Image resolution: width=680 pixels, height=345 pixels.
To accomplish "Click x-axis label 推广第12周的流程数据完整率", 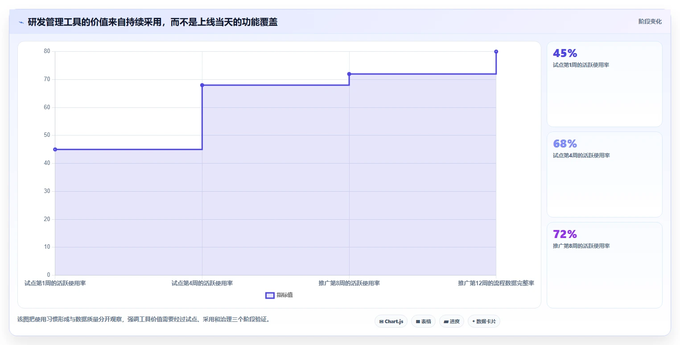I will (496, 283).
